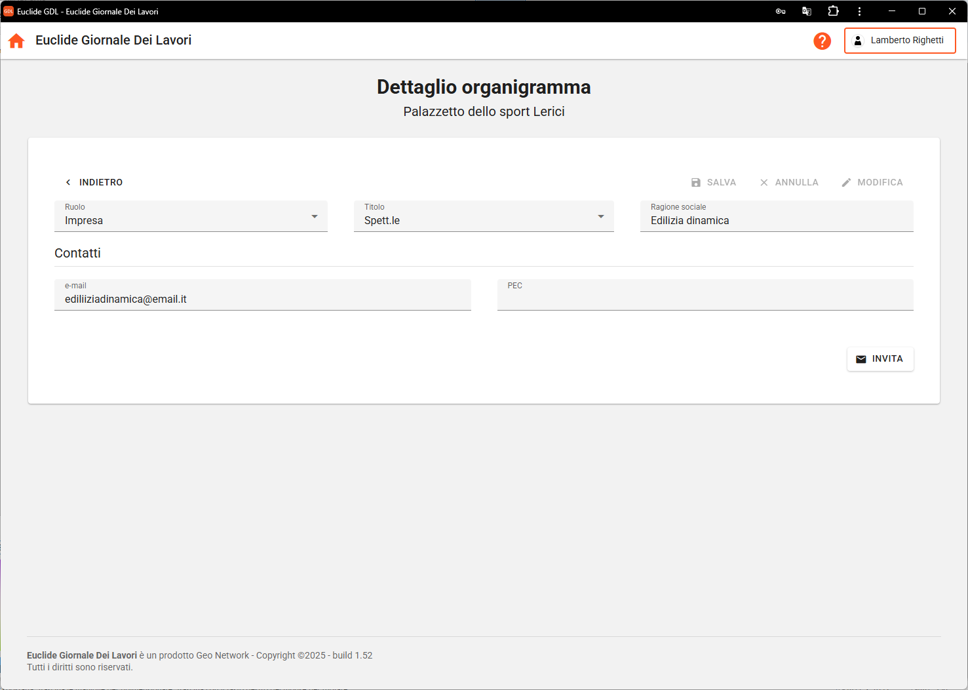The height and width of the screenshot is (690, 968).
Task: Go back with the INDIETRO button
Action: point(94,182)
